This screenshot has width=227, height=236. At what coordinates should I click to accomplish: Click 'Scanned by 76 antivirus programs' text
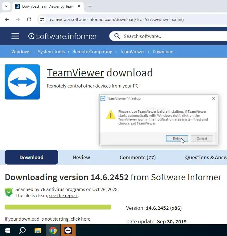pyautogui.click(x=67, y=189)
